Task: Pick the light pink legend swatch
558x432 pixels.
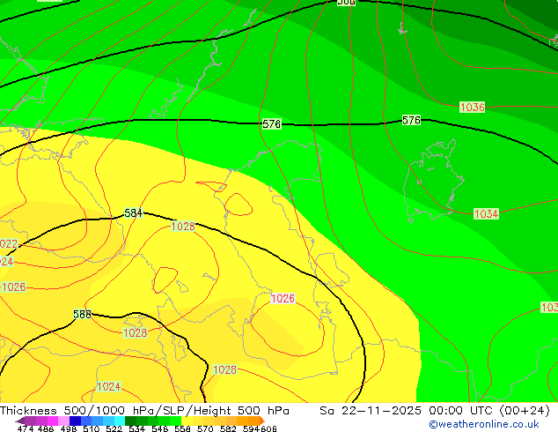Action: [63, 421]
